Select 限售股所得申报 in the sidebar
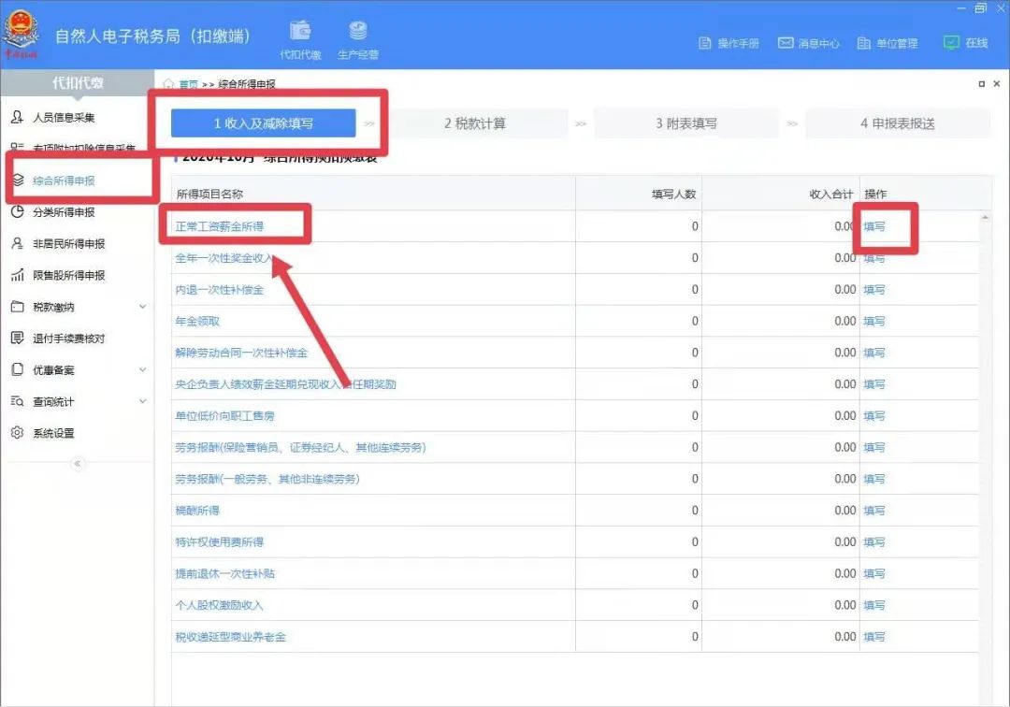 click(69, 275)
